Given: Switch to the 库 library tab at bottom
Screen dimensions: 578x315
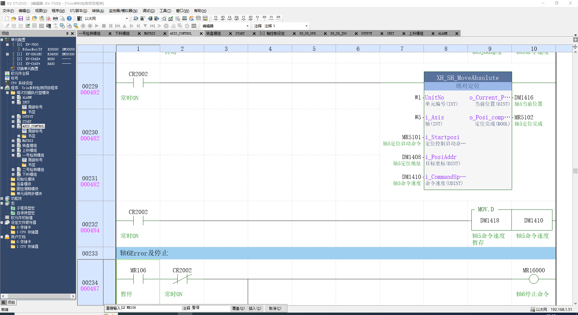Looking at the screenshot, I should click(x=4, y=303).
